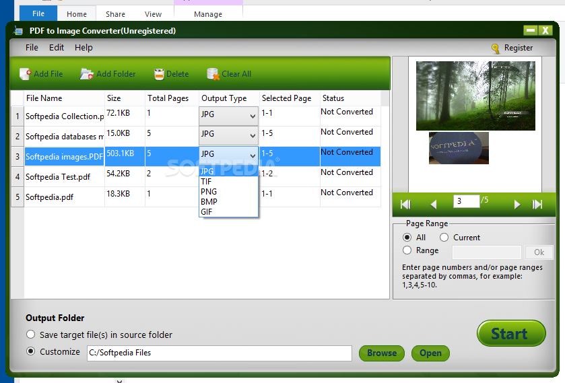Screen dimensions: 565x383
Task: Click the Add Folder icon
Action: coord(86,74)
